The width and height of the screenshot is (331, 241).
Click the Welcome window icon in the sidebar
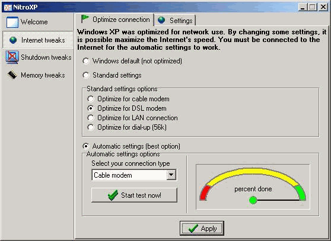(x=12, y=23)
